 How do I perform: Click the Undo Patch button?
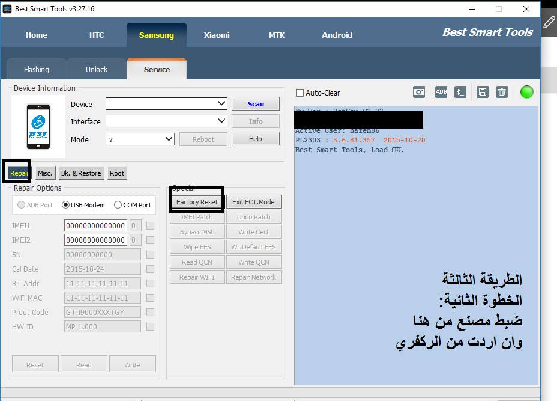(254, 216)
